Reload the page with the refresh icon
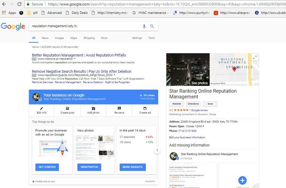The width and height of the screenshot is (286, 188). tap(19, 4)
